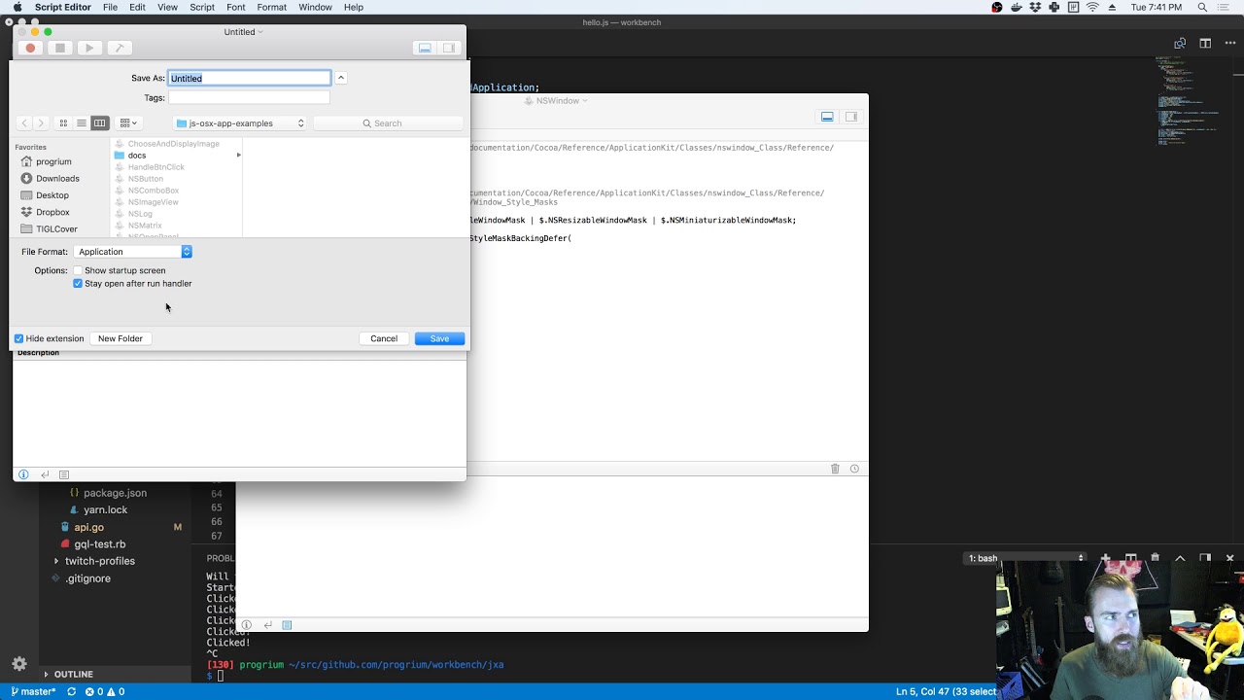Image resolution: width=1244 pixels, height=700 pixels.
Task: Enable the Show startup screen option
Action: (x=78, y=270)
